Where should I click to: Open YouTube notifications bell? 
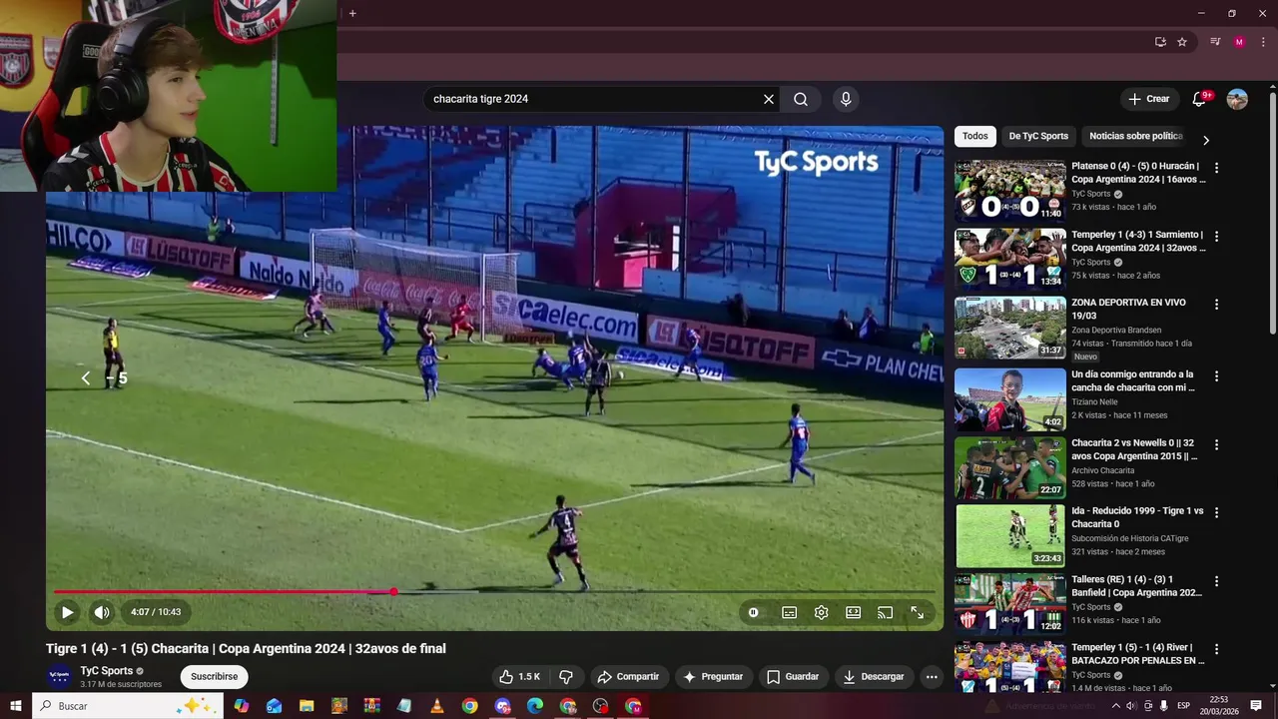coord(1200,99)
